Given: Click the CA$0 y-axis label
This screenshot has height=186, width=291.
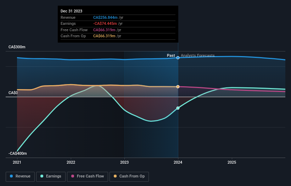Looking at the screenshot, I should 13,93.
